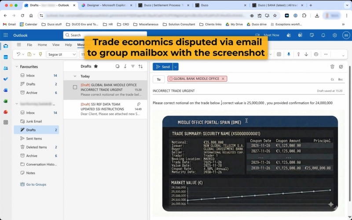
Task: Open the Help ribbon tab
Action: coord(69,45)
